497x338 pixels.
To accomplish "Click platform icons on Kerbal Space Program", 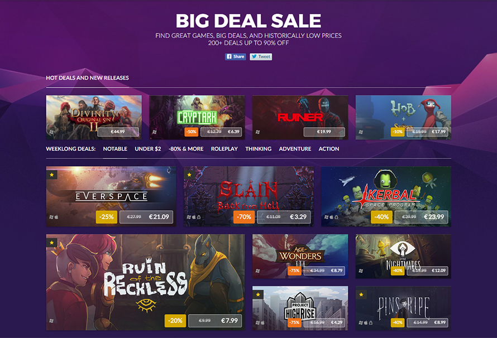I will pyautogui.click(x=331, y=217).
